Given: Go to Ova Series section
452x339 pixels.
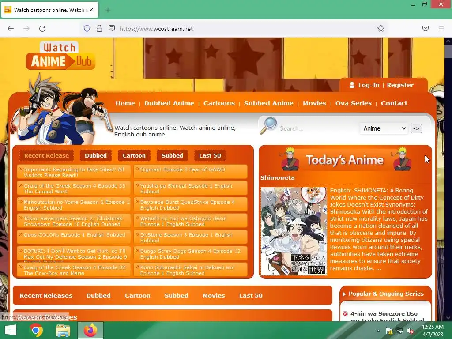Looking at the screenshot, I should (354, 103).
